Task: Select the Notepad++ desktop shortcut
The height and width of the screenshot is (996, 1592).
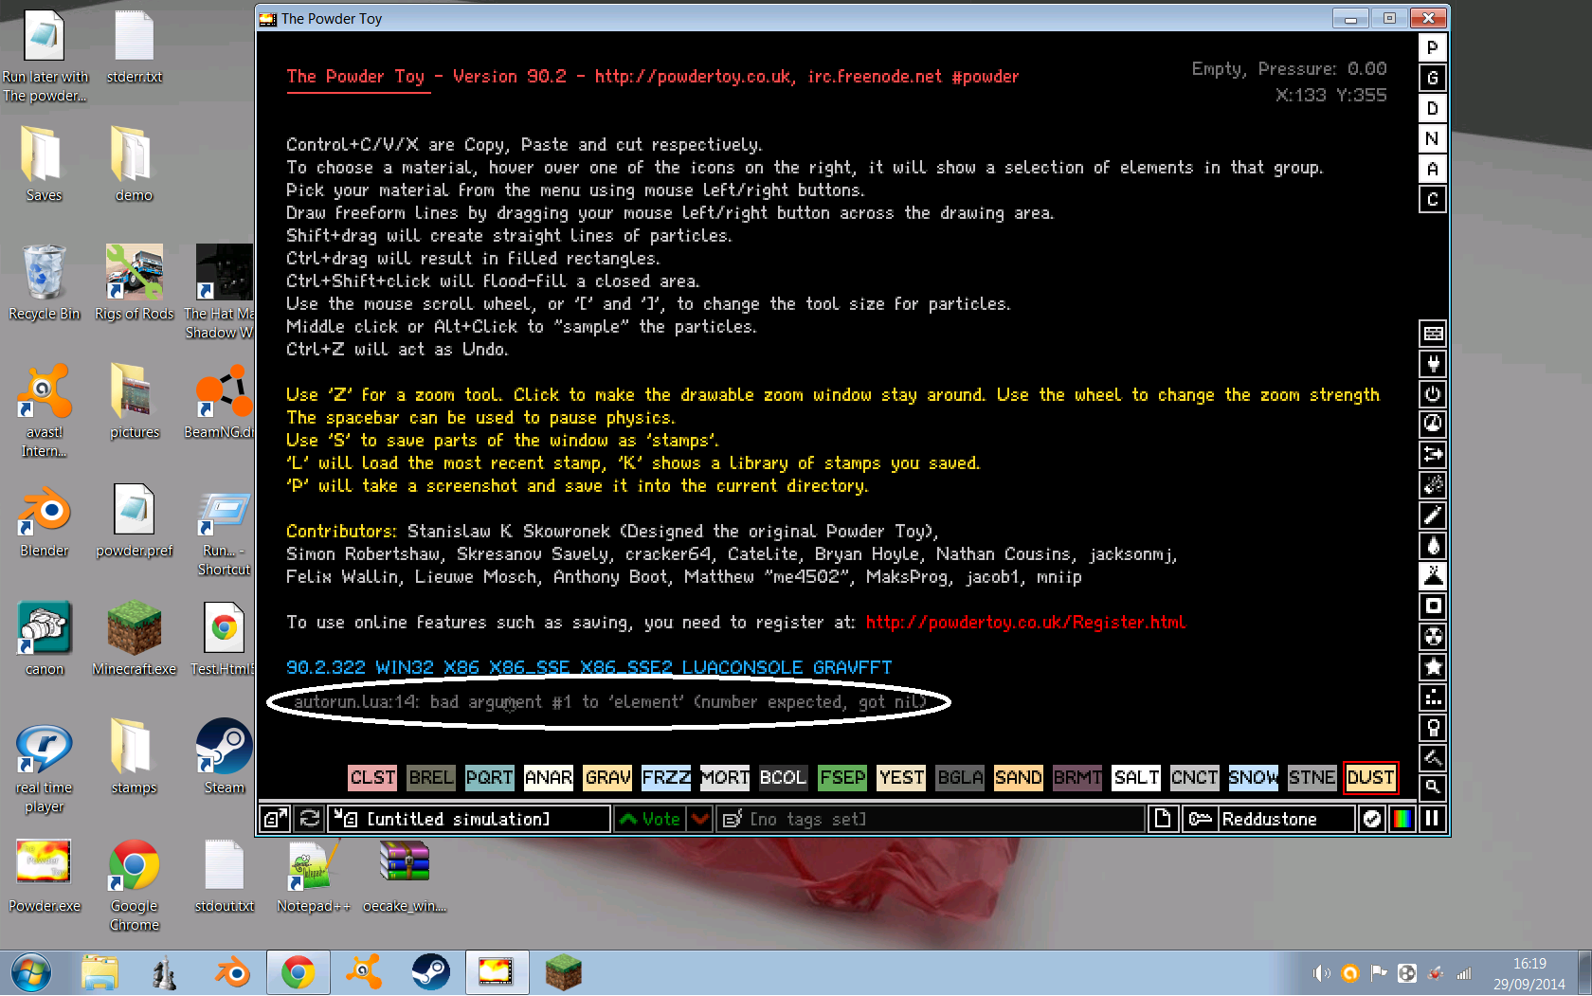Action: [x=314, y=877]
